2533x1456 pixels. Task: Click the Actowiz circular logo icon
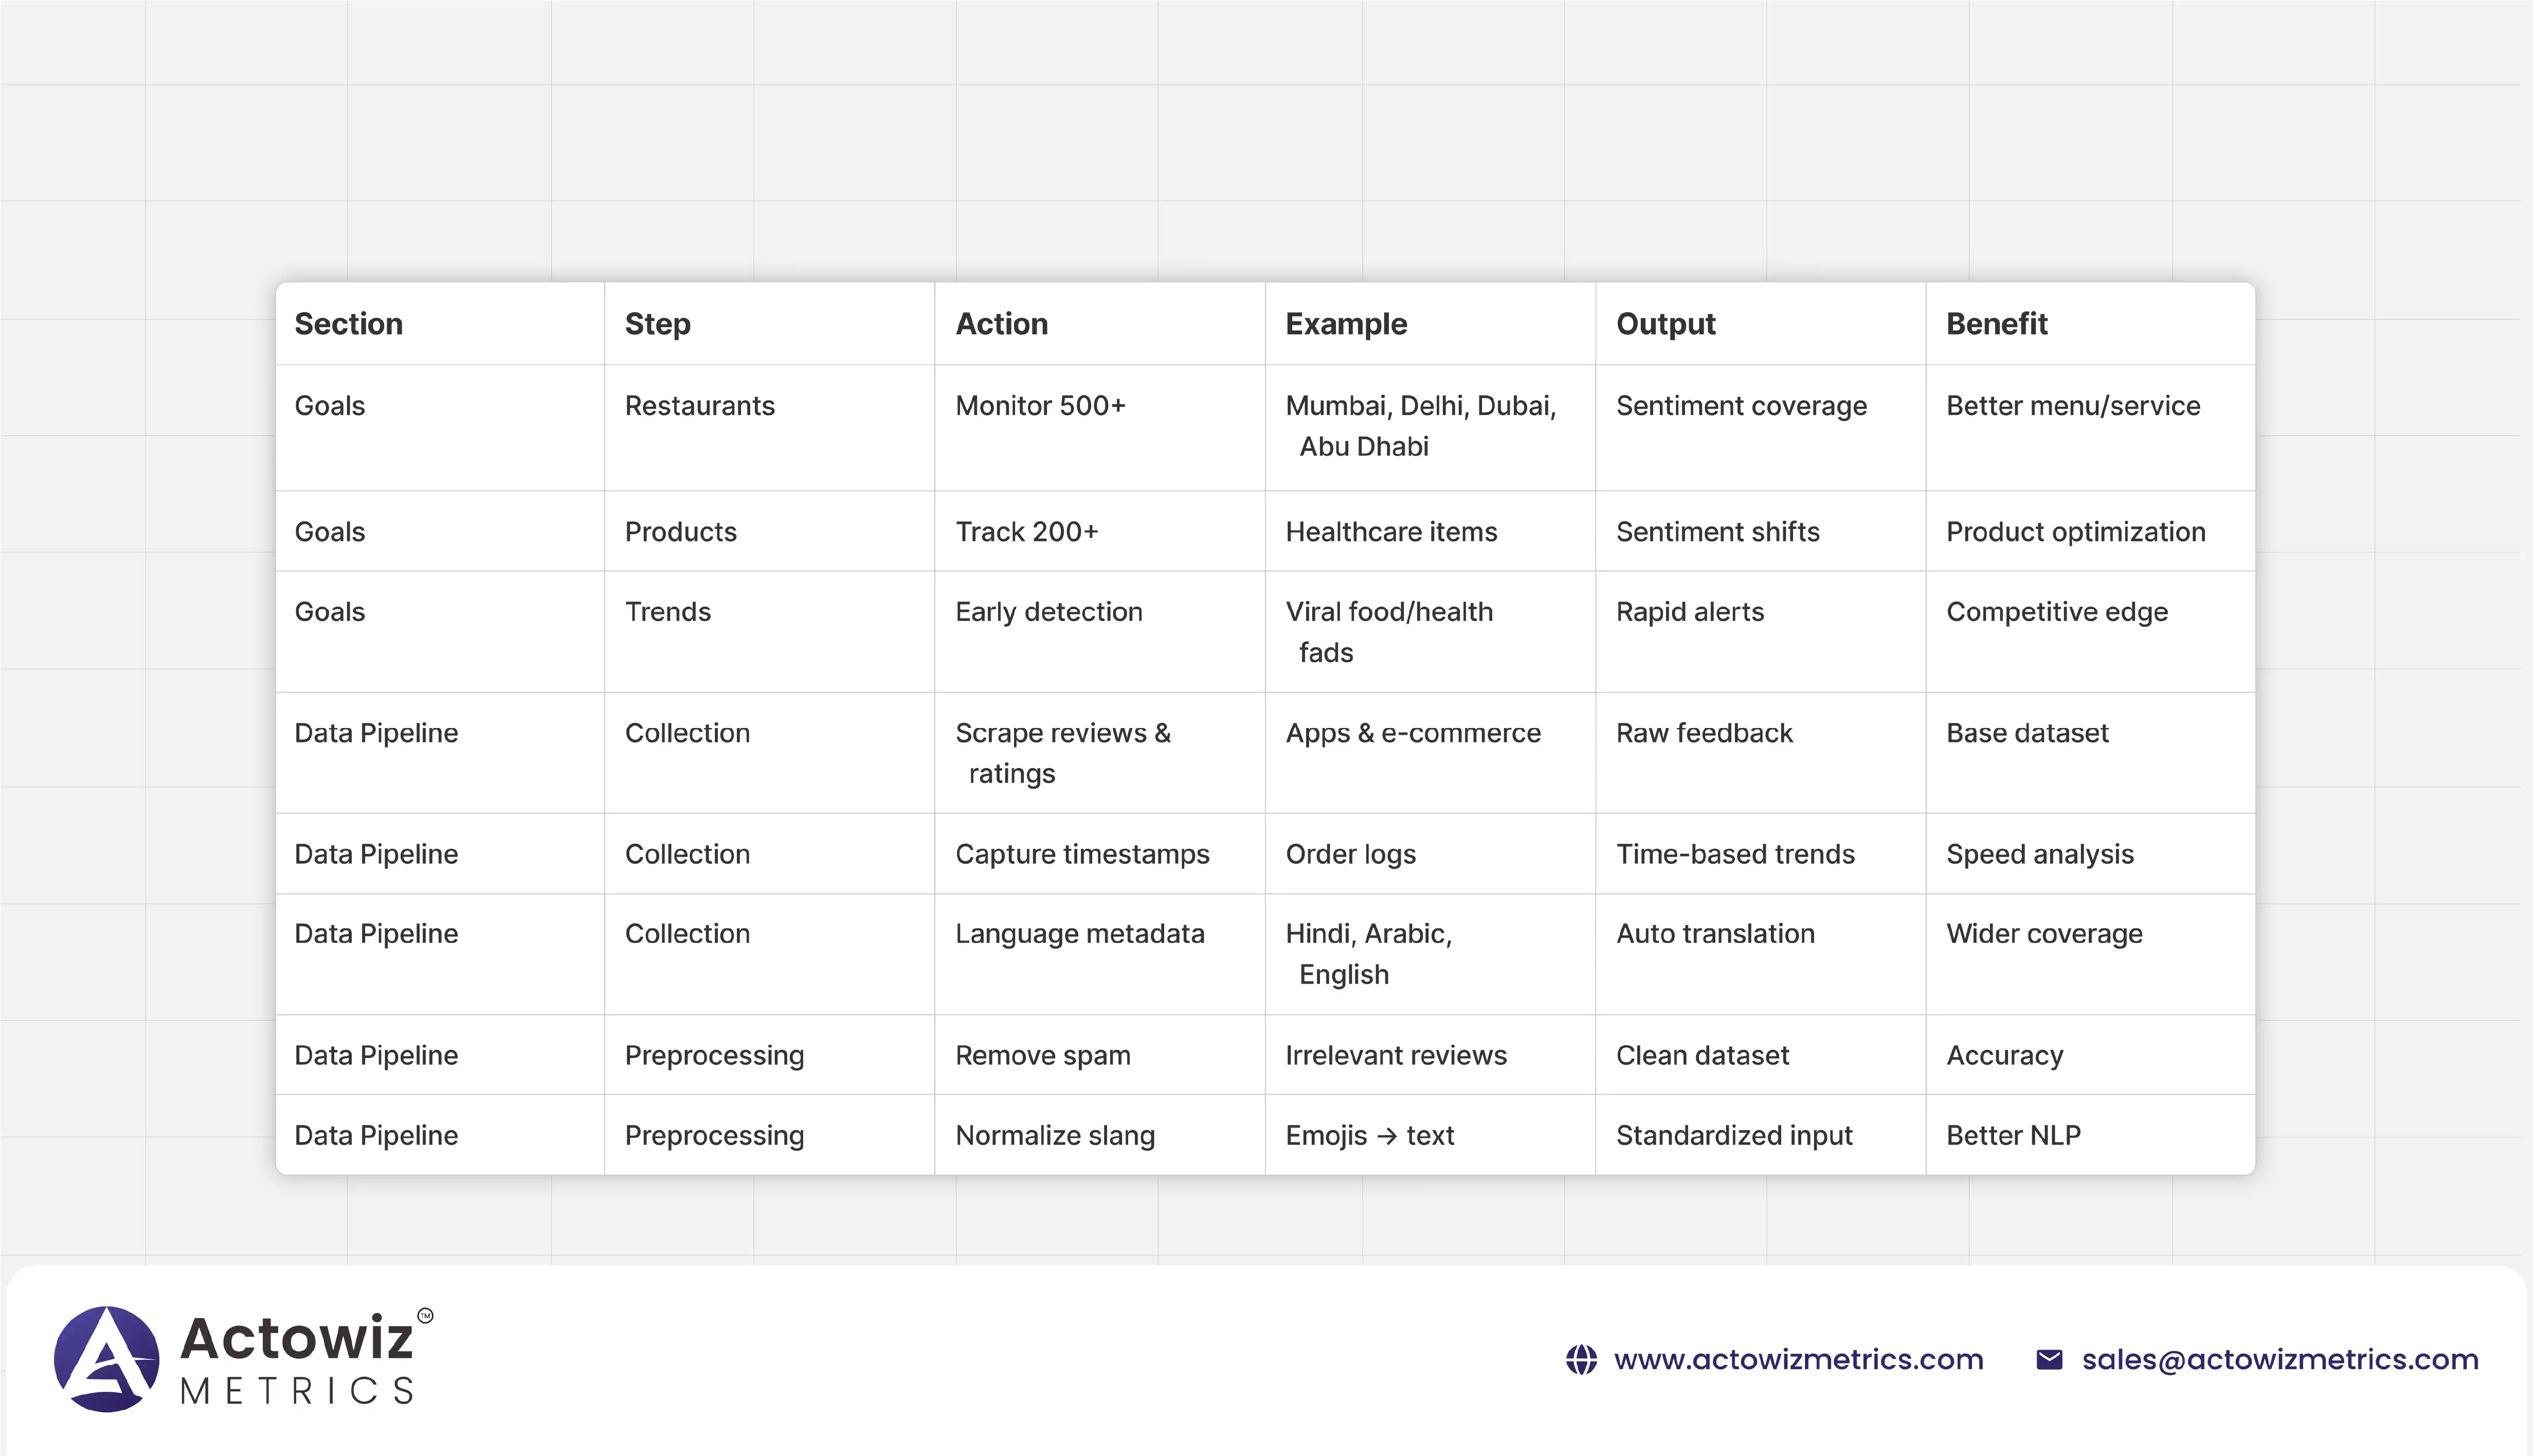tap(106, 1359)
